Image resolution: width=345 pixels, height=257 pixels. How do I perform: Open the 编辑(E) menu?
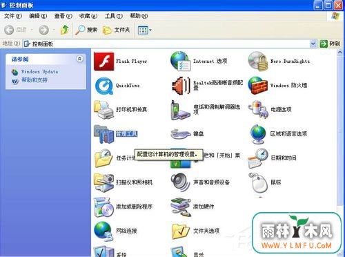pyautogui.click(x=38, y=16)
